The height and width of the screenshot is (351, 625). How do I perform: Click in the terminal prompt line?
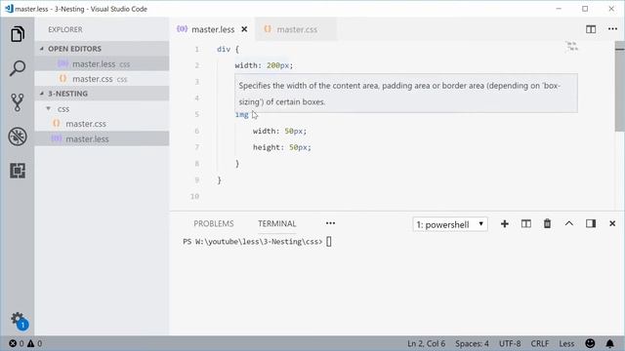(257, 242)
